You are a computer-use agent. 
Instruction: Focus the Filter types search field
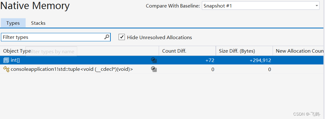53,37
